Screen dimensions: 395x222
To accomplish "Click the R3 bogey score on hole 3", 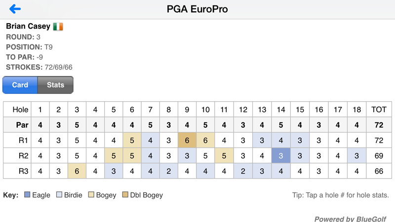I will [x=77, y=172].
